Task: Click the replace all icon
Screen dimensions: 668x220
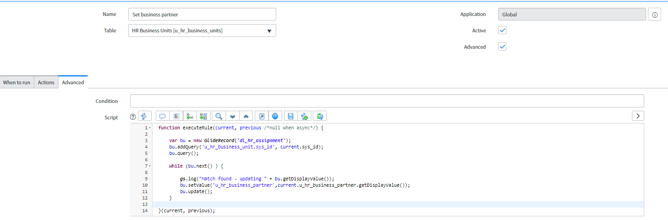Action: (x=204, y=117)
